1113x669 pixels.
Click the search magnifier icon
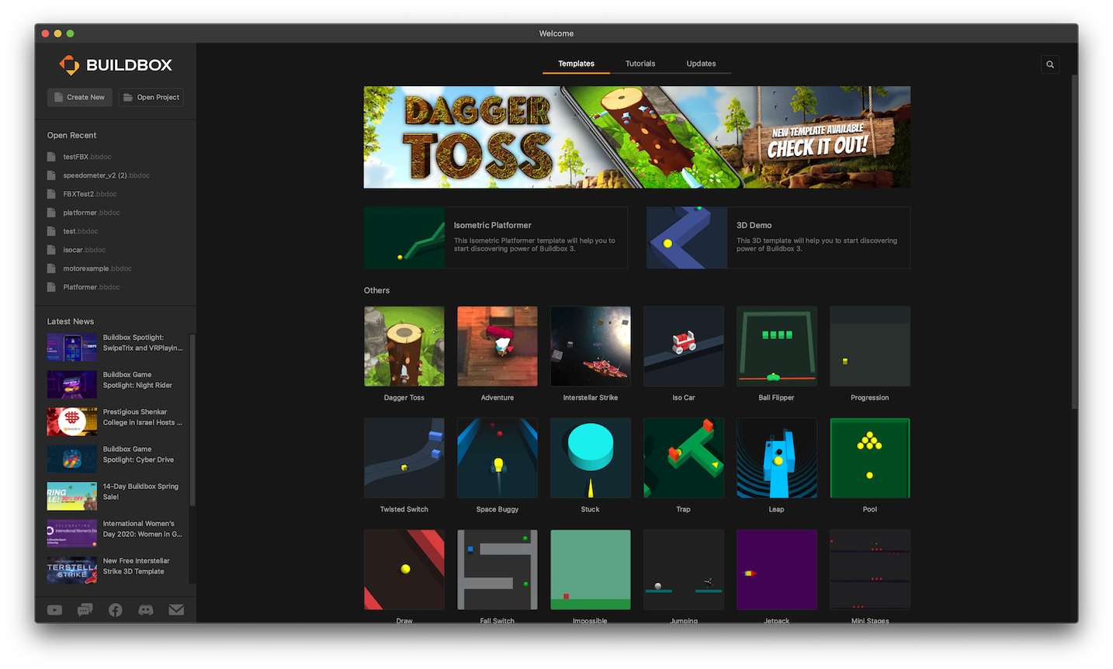1049,64
